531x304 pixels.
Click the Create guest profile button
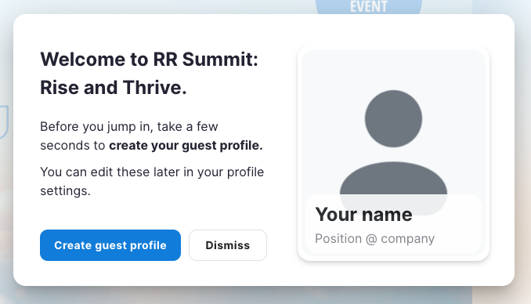coord(110,245)
